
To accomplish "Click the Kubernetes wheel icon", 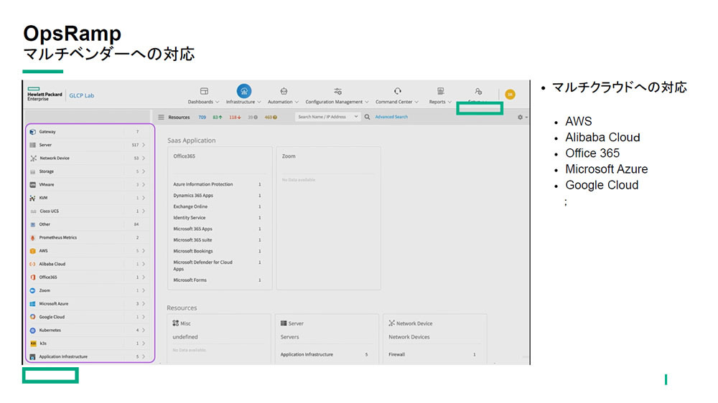I will click(x=32, y=331).
